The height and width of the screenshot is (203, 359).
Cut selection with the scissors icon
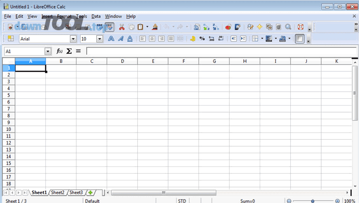[122, 27]
